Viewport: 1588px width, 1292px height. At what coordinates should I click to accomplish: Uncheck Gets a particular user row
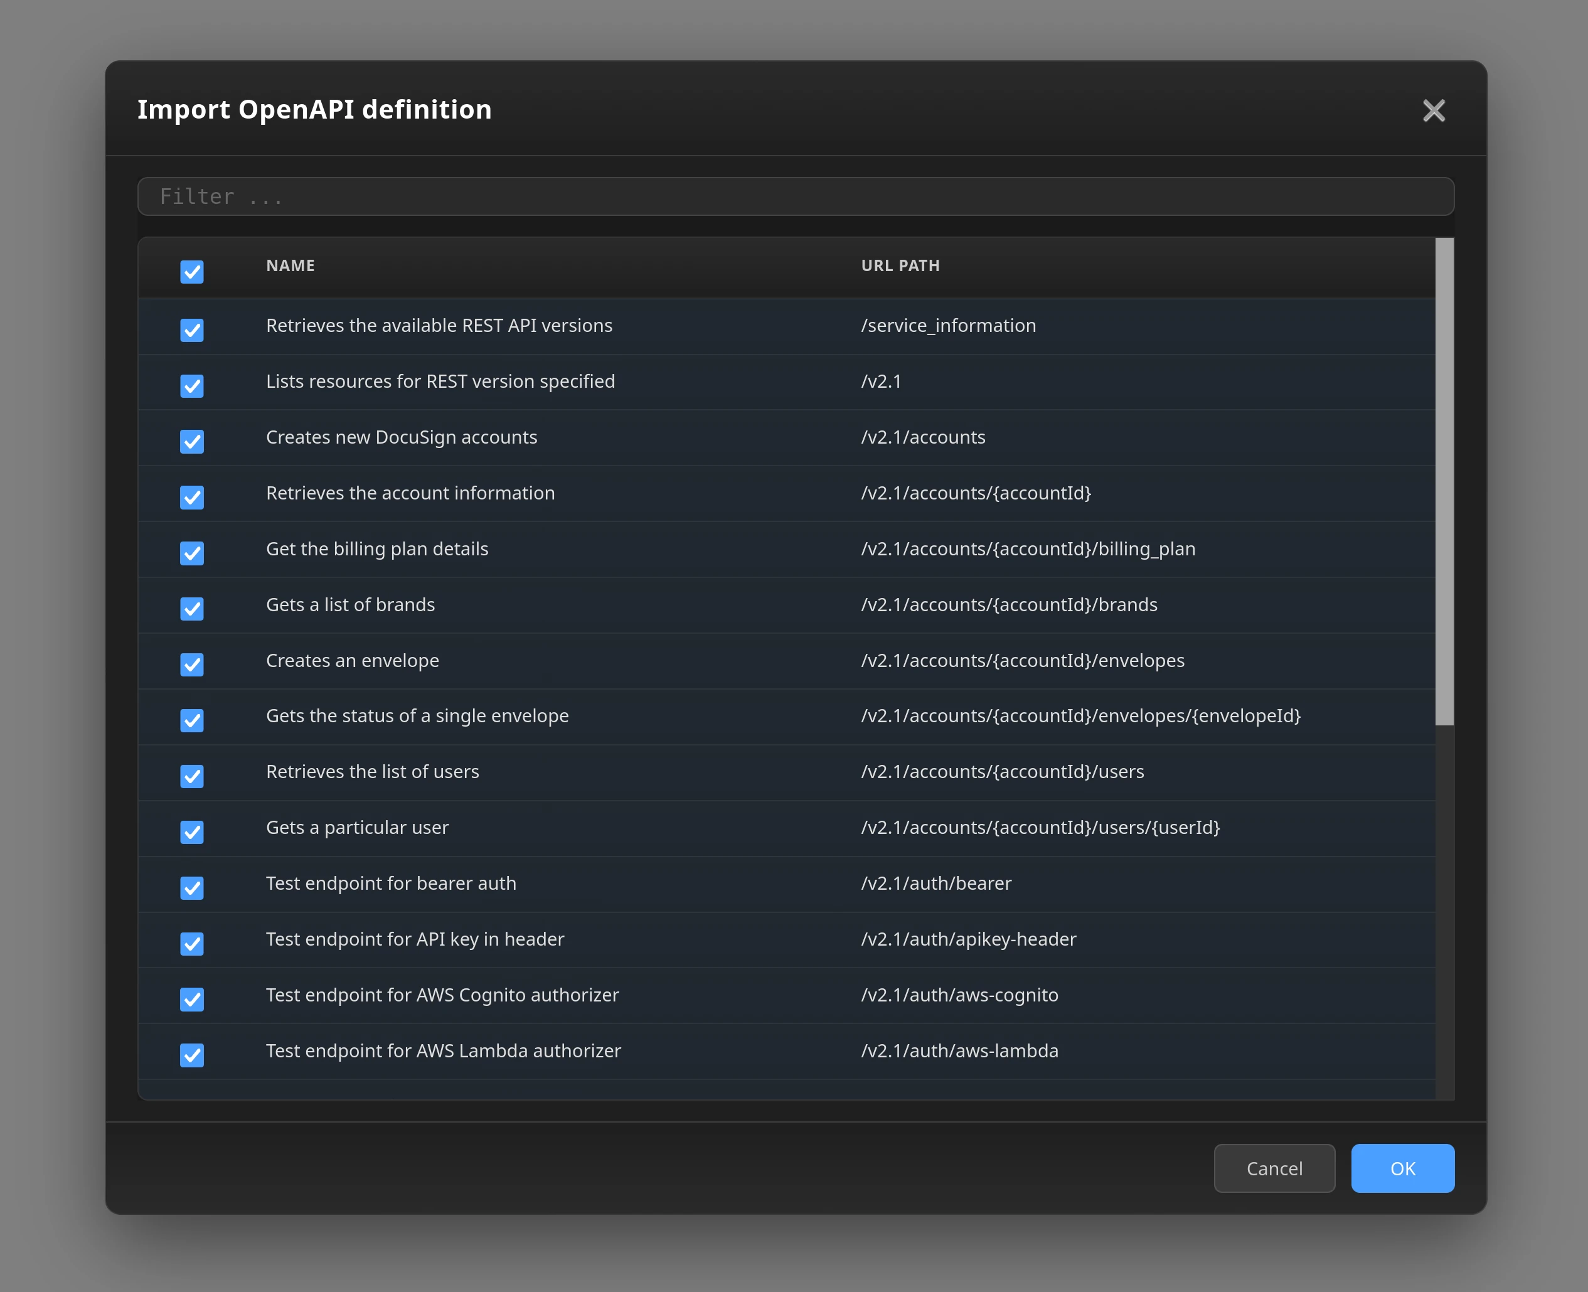click(192, 832)
